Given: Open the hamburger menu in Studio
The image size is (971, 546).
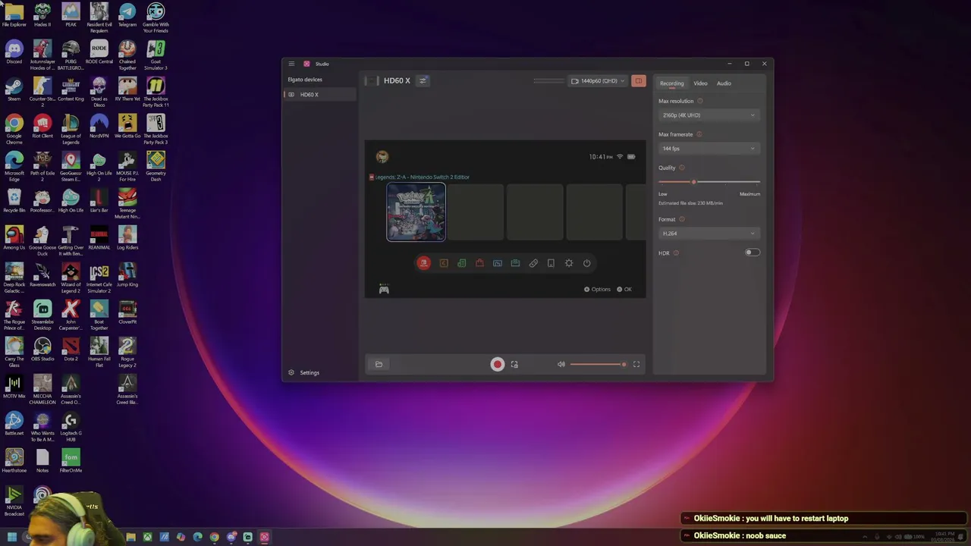Looking at the screenshot, I should 291,64.
